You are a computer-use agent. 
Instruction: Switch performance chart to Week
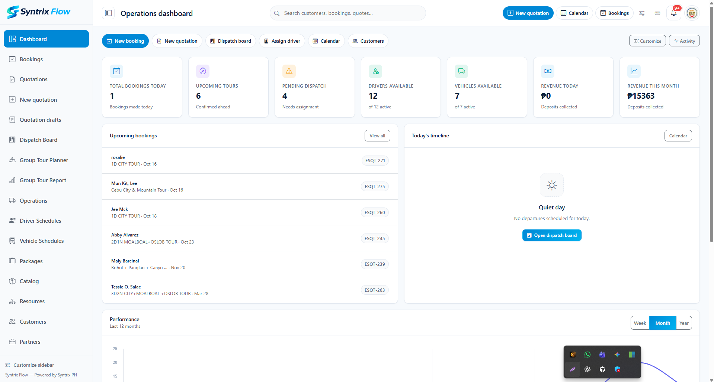[x=640, y=323]
